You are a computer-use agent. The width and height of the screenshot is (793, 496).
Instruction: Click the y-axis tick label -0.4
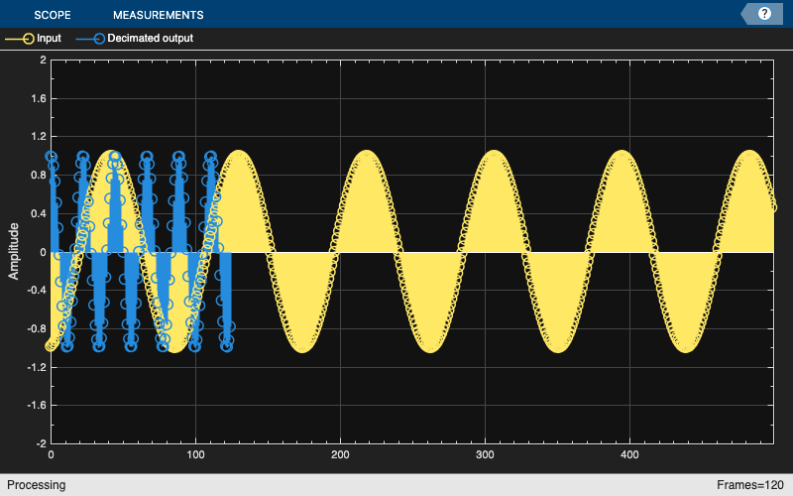[37, 290]
